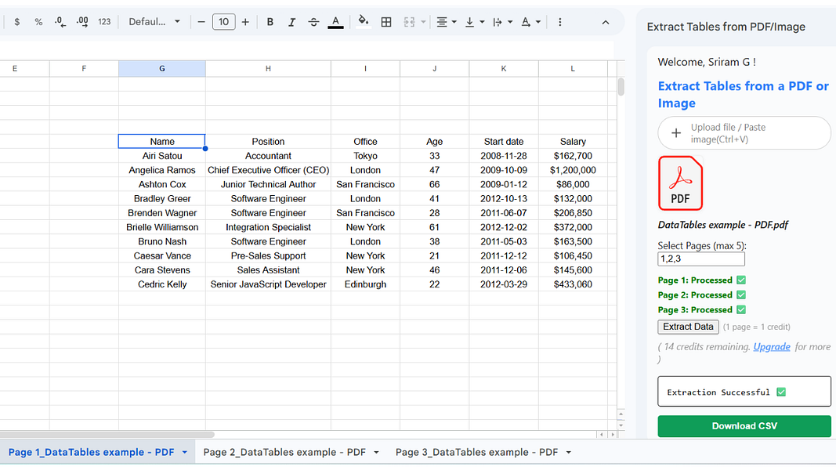
Task: Select column L header
Action: tap(573, 68)
